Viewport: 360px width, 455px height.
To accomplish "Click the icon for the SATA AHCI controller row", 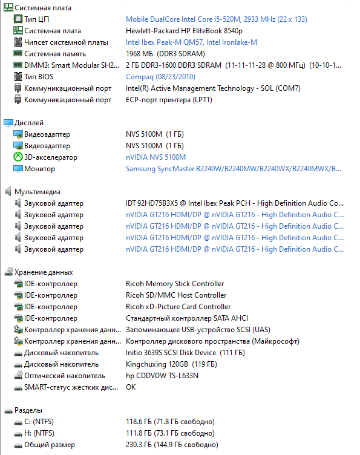I will click(x=18, y=318).
